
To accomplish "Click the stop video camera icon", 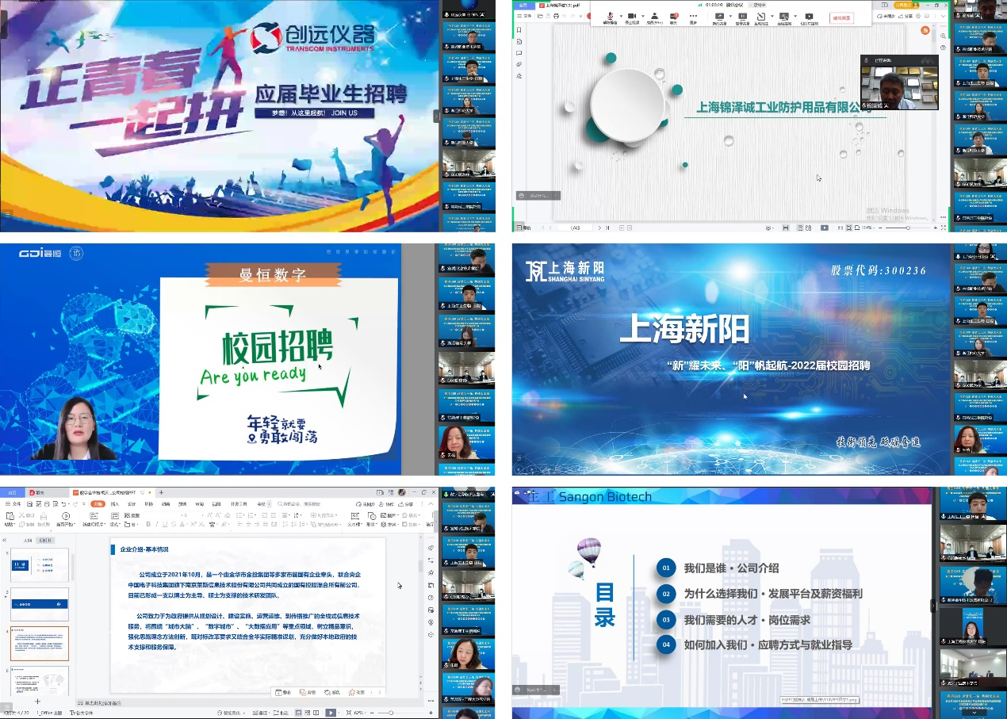I will 632,16.
